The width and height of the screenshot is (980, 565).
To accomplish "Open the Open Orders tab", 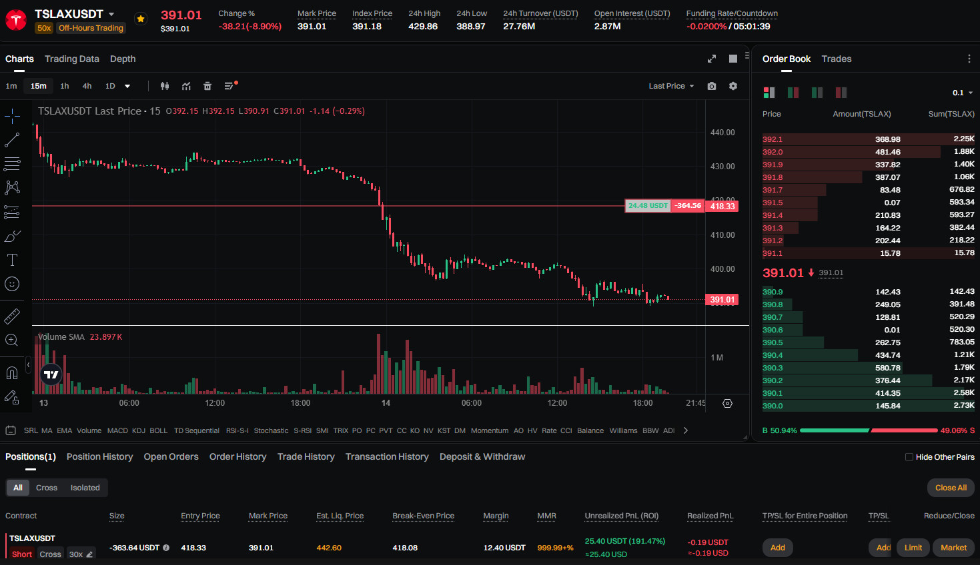I will pos(171,456).
